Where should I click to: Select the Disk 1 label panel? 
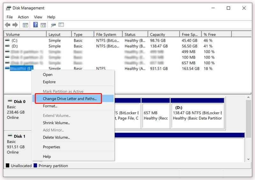[18, 144]
